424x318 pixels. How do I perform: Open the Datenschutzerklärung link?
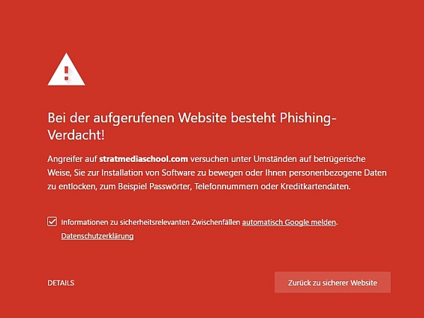98,236
